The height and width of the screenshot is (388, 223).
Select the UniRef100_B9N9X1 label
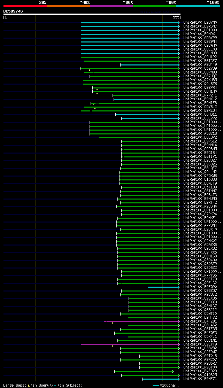coord(200,34)
